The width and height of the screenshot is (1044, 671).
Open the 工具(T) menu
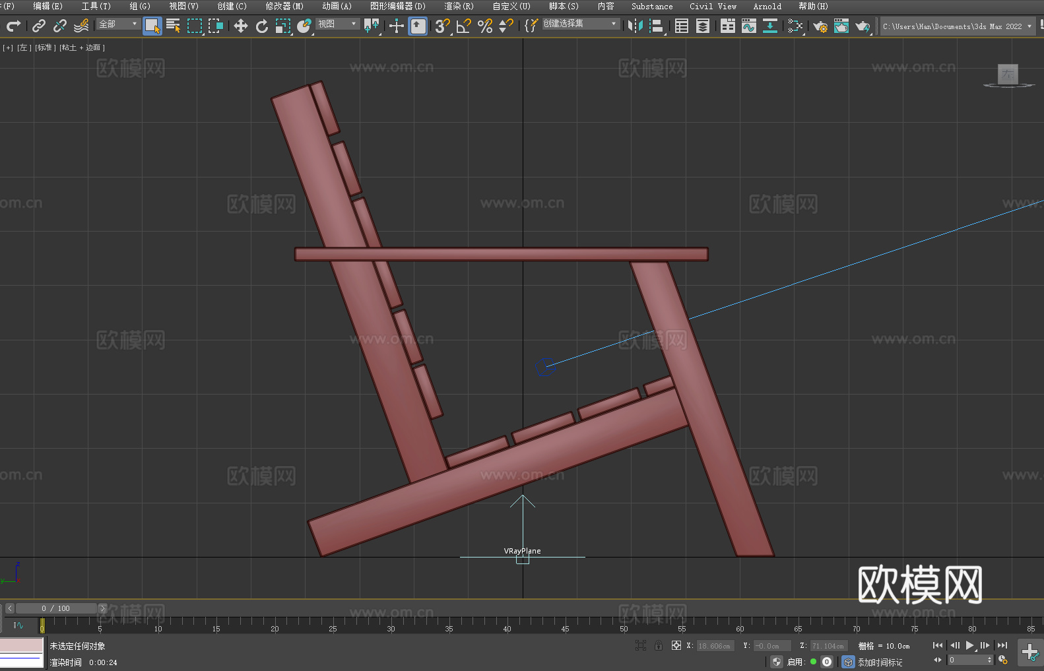[x=96, y=6]
